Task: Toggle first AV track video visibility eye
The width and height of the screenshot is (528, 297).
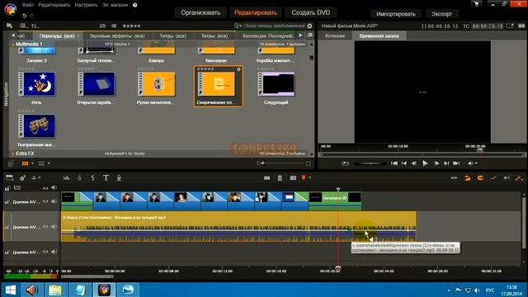Action: point(45,201)
